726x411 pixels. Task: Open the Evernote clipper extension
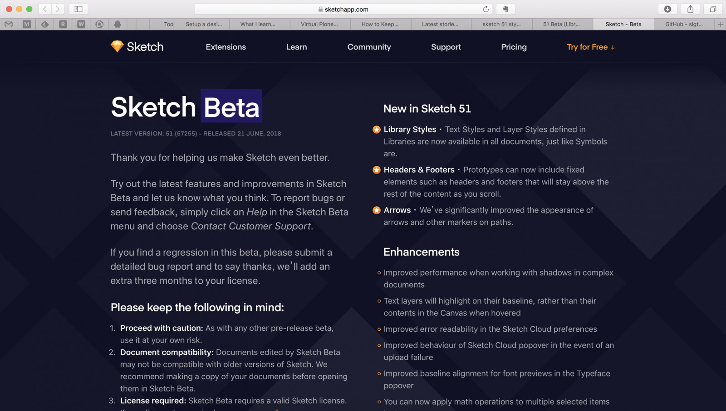(505, 9)
